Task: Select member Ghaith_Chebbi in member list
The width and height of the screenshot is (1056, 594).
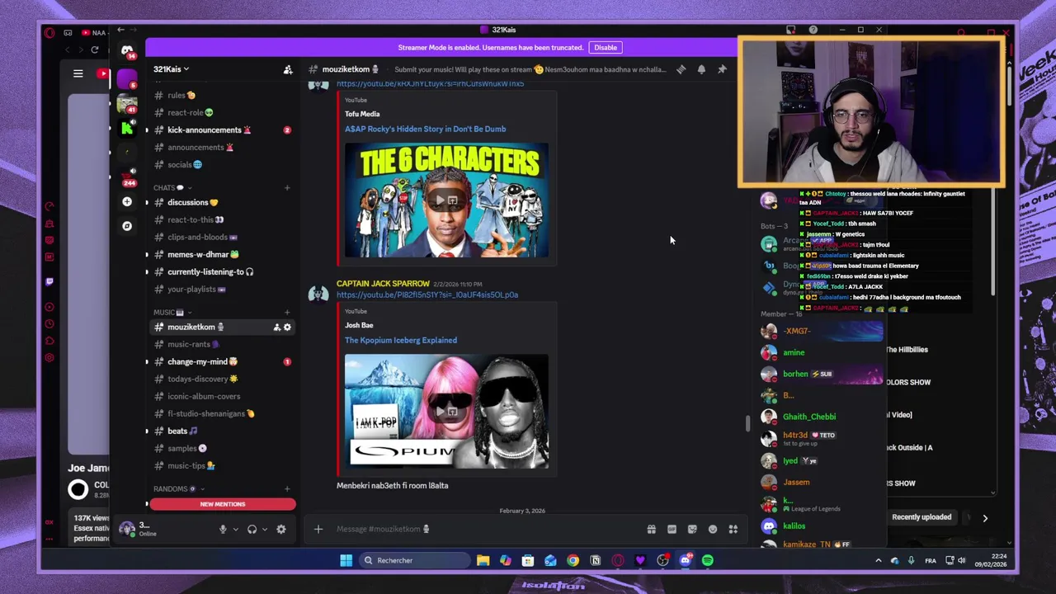Action: [808, 417]
